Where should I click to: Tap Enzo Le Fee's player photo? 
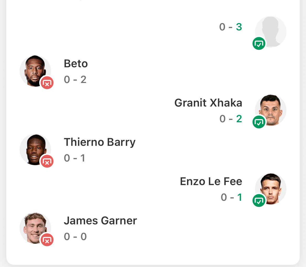[272, 187]
